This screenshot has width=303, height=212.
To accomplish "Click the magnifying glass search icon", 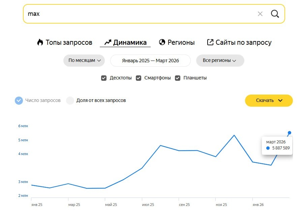I will point(275,14).
